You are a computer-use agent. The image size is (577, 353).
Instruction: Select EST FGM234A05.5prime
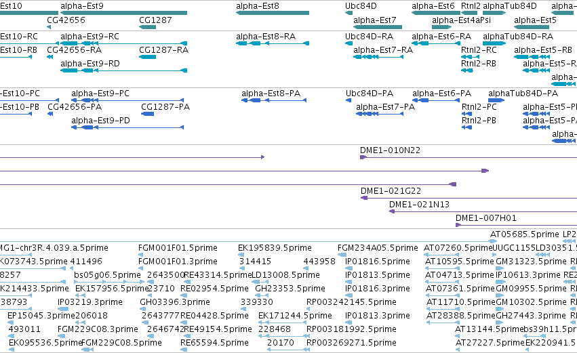[x=378, y=248]
